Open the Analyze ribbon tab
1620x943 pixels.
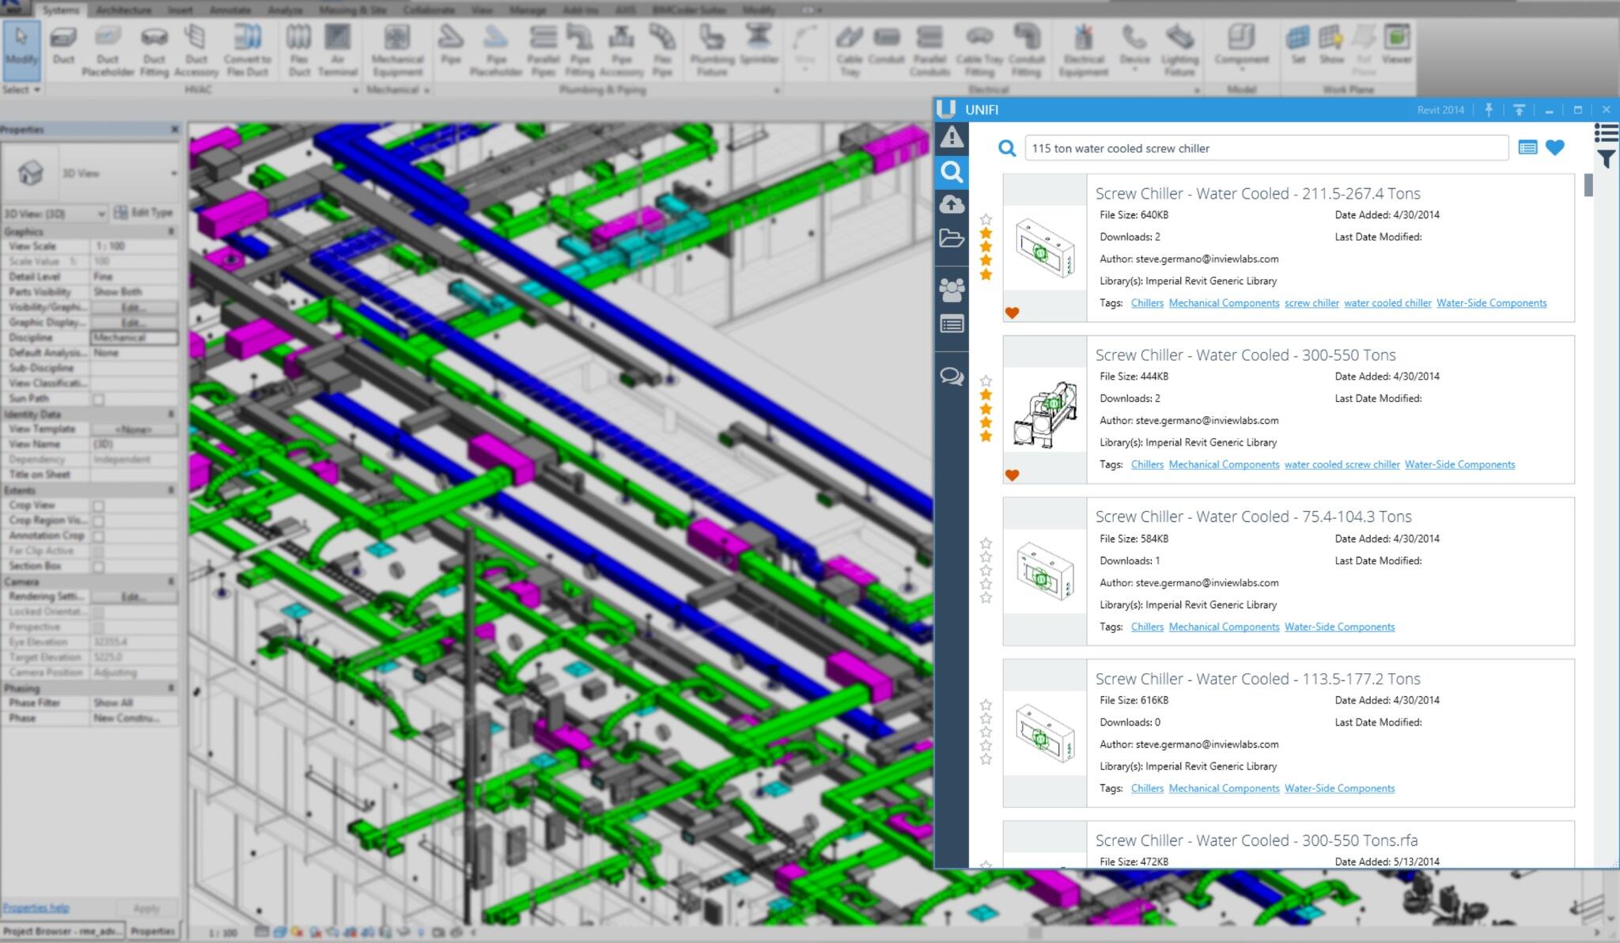point(286,10)
